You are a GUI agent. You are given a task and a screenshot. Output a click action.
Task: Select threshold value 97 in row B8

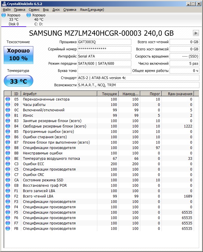(x=158, y=148)
